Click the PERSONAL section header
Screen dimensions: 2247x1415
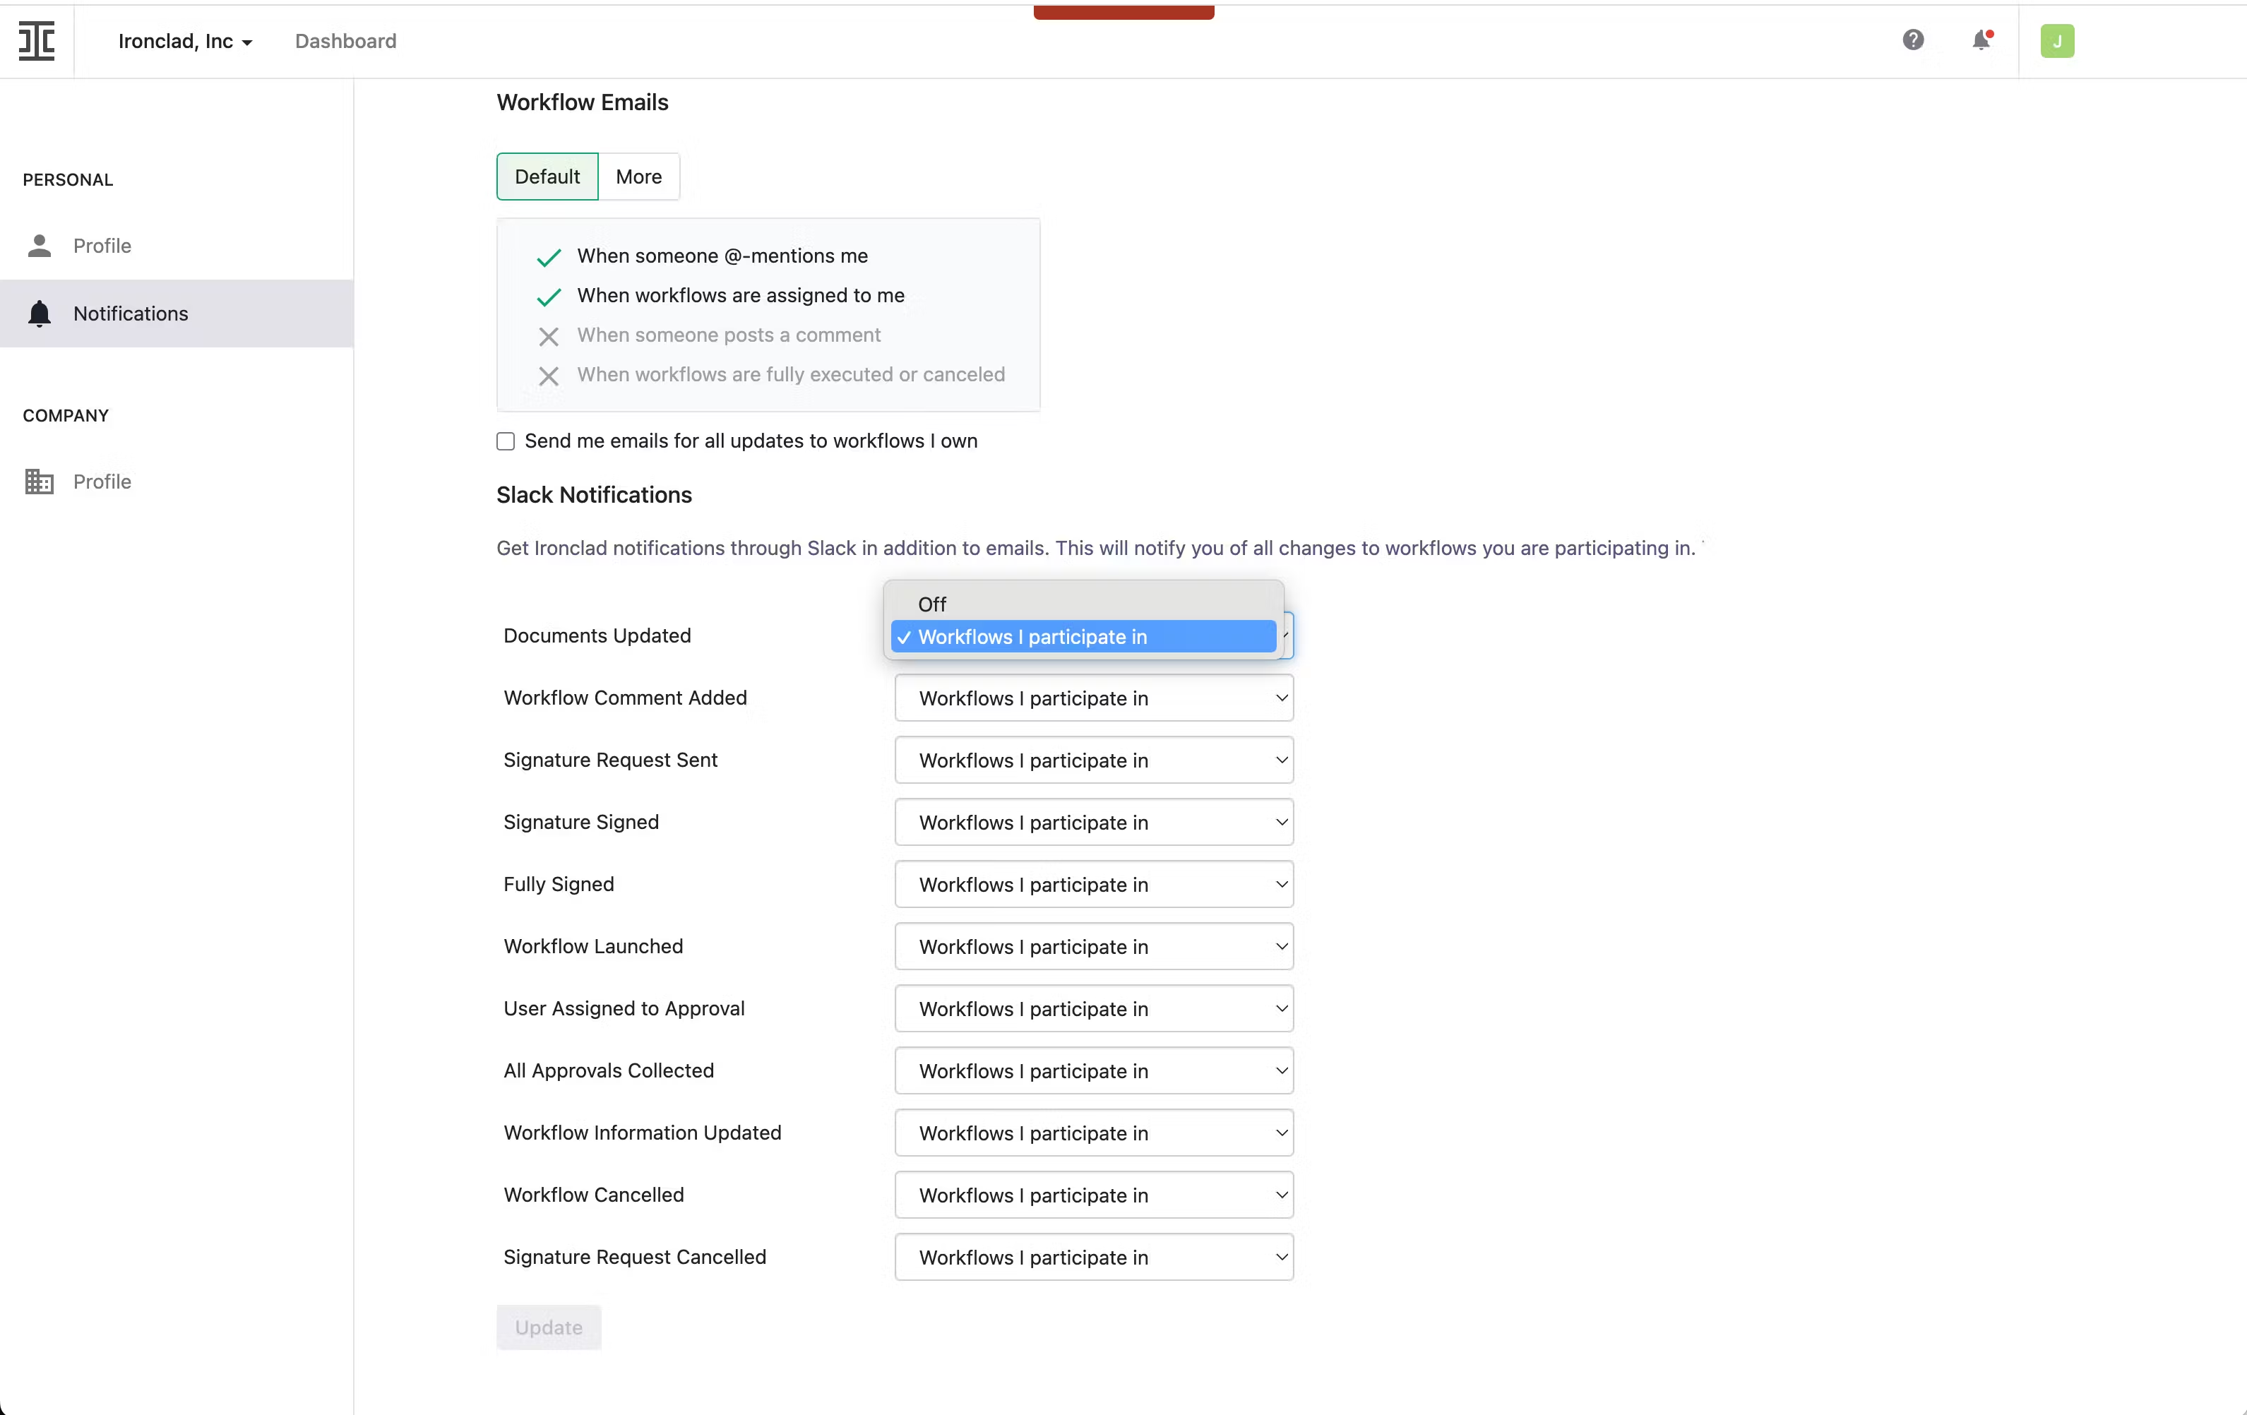[68, 180]
